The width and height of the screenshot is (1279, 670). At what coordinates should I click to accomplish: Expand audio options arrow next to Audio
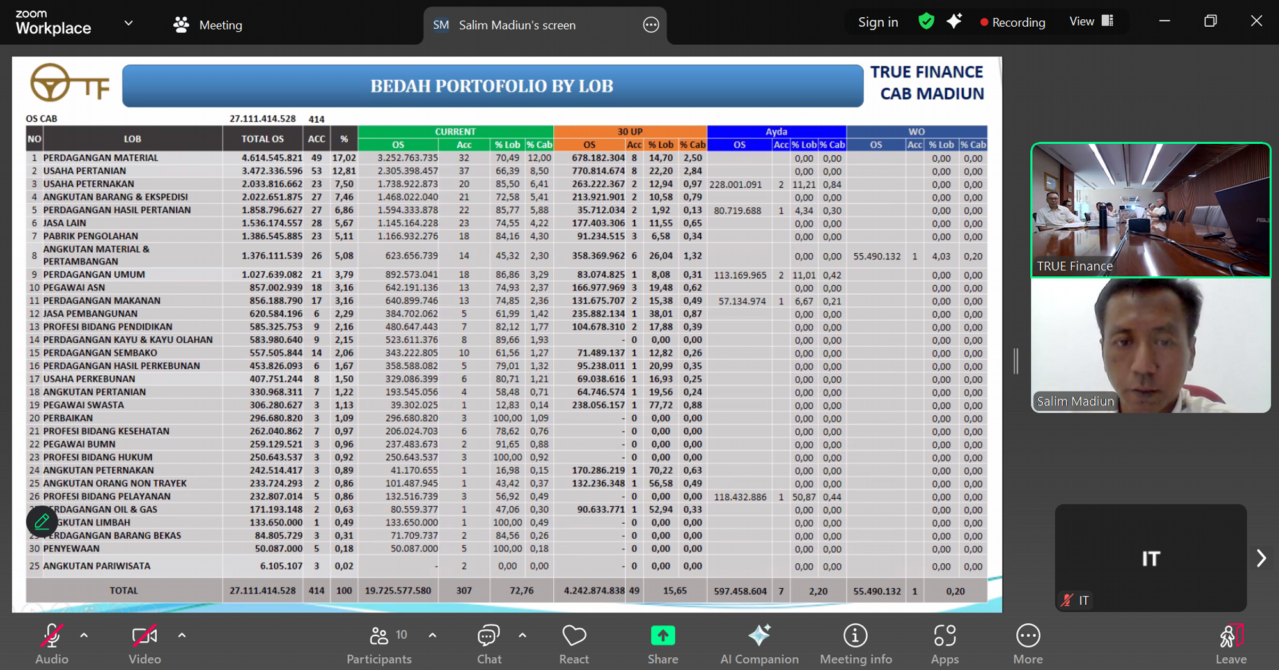84,635
